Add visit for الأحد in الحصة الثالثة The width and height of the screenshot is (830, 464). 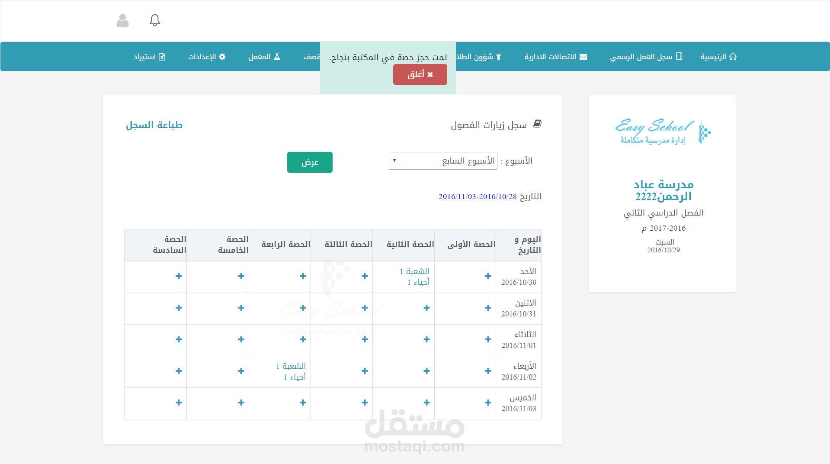(x=365, y=276)
